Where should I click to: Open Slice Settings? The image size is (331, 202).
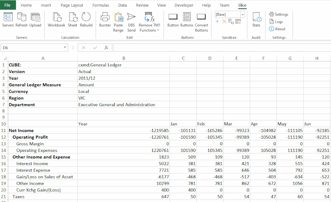pos(279,14)
